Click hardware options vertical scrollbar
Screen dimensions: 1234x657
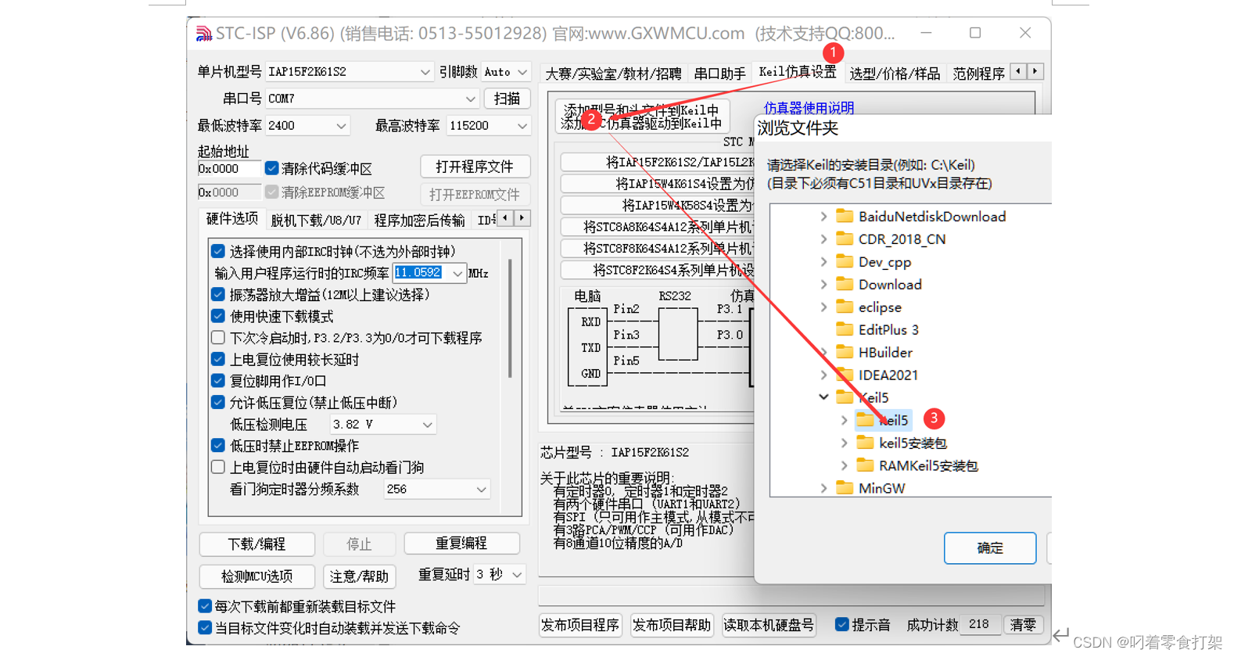click(511, 317)
